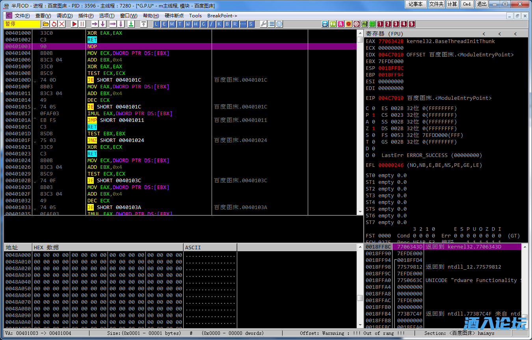
Task: Click the Open file folder icon
Action: click(46, 24)
